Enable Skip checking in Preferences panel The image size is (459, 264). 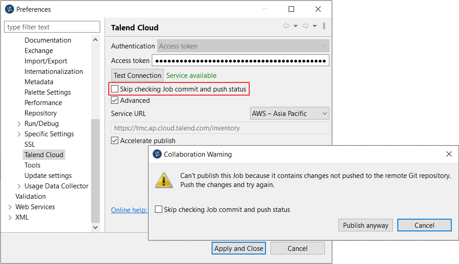coord(115,89)
